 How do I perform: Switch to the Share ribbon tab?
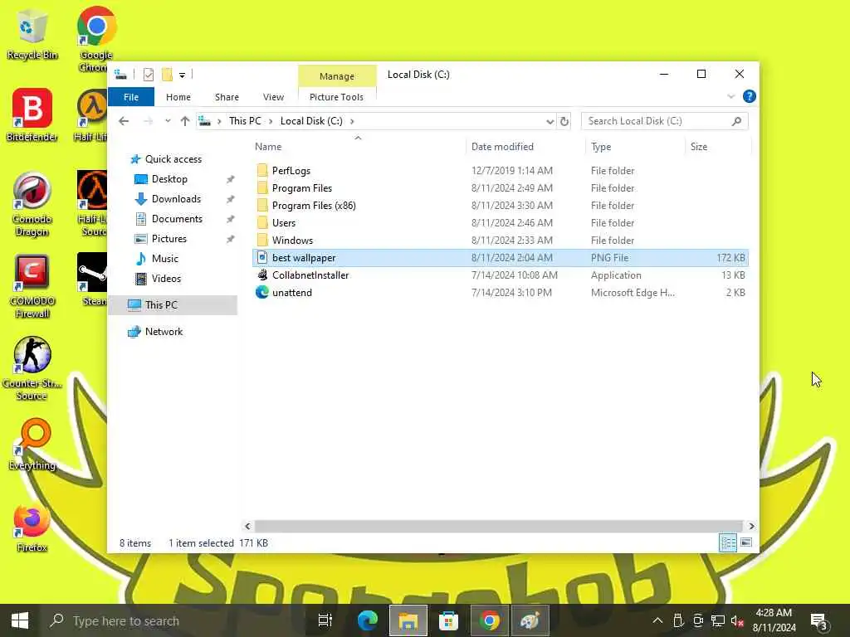pos(227,97)
